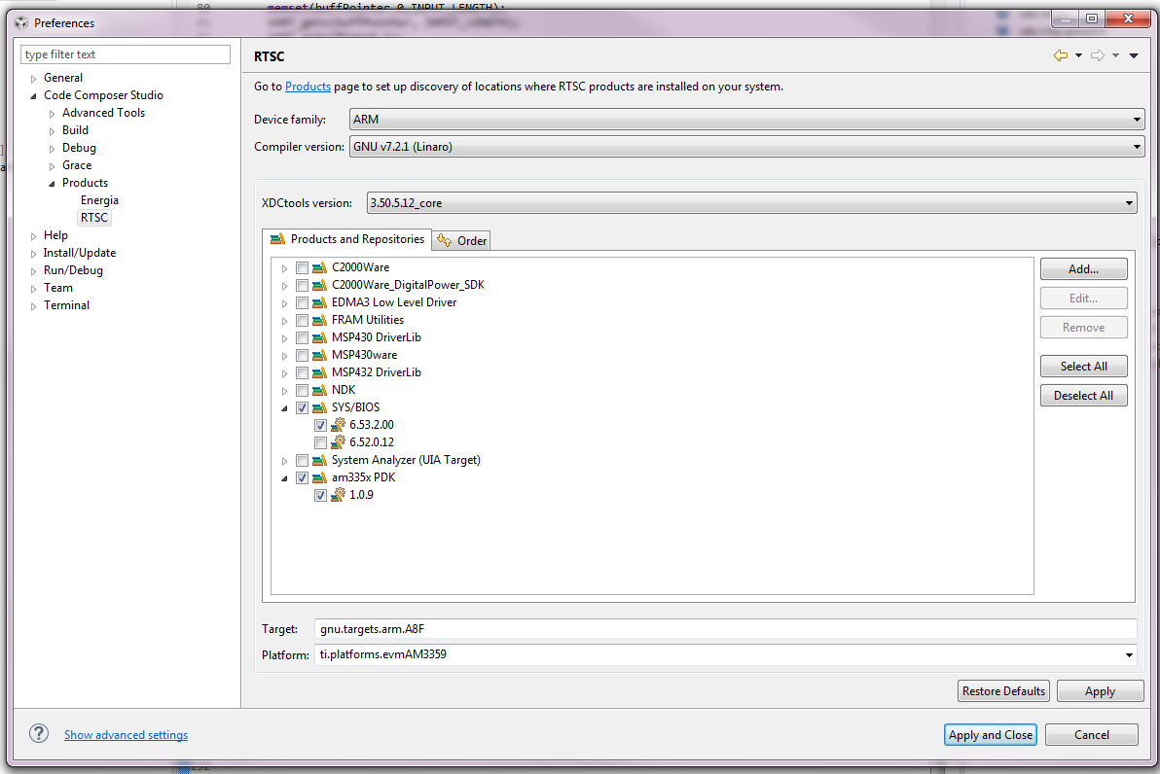Click the Apply button
This screenshot has width=1160, height=774.
[1100, 691]
